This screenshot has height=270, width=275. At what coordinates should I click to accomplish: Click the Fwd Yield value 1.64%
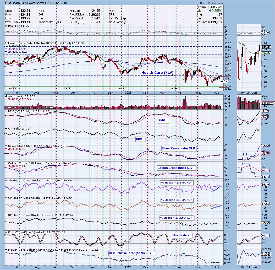[x=96, y=18]
